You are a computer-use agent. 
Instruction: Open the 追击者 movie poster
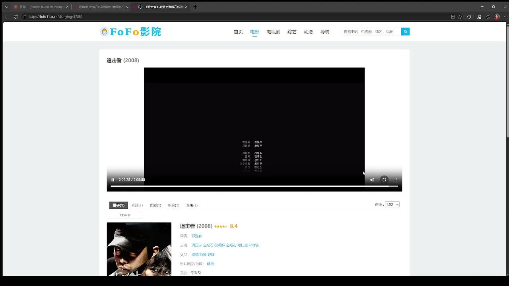[x=139, y=249]
